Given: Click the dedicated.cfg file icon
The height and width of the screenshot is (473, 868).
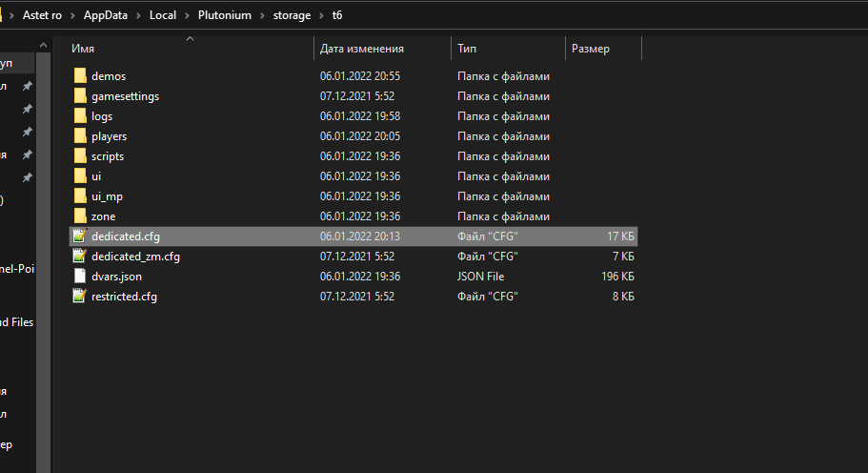Looking at the screenshot, I should tap(80, 236).
